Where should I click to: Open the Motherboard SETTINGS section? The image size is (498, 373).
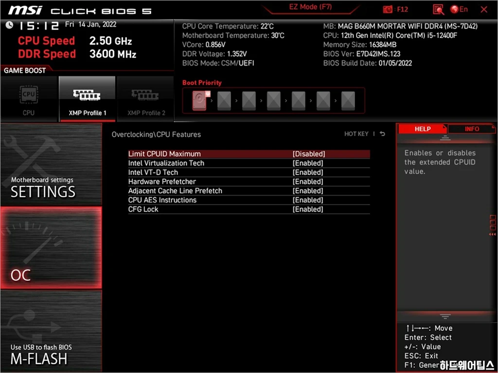(x=51, y=165)
